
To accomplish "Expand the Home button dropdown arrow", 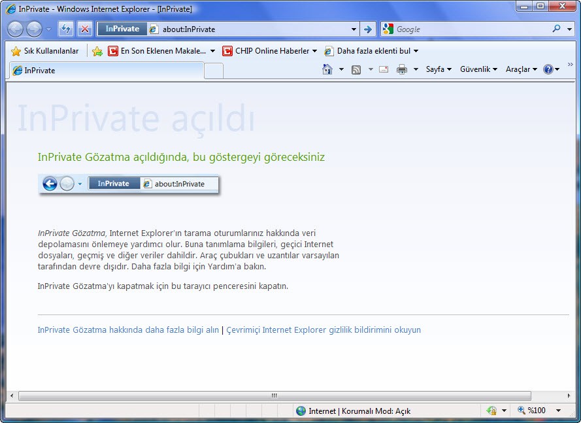I will (341, 69).
